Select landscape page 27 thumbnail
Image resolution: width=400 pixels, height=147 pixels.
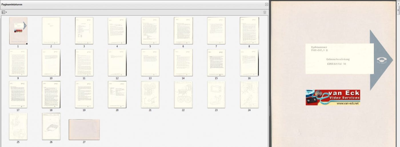point(84,130)
